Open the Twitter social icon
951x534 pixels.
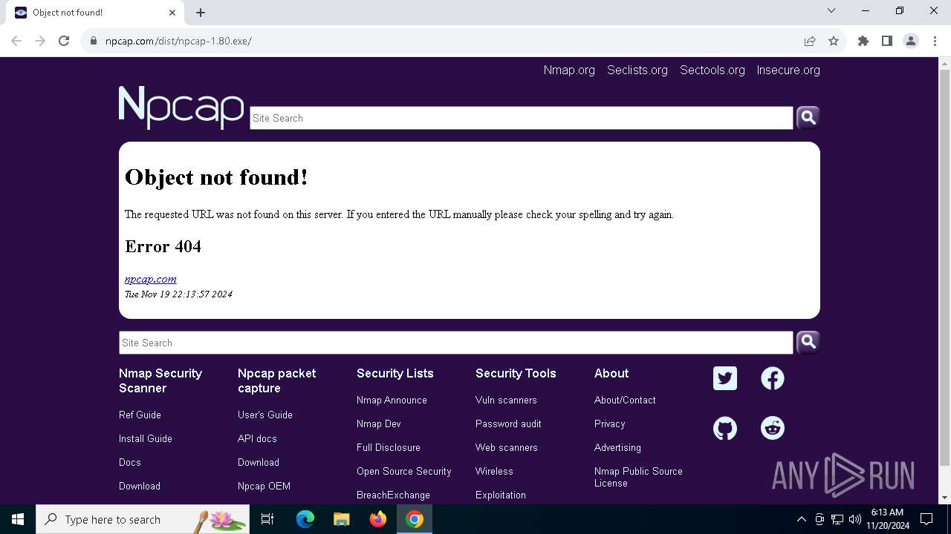[x=725, y=378]
